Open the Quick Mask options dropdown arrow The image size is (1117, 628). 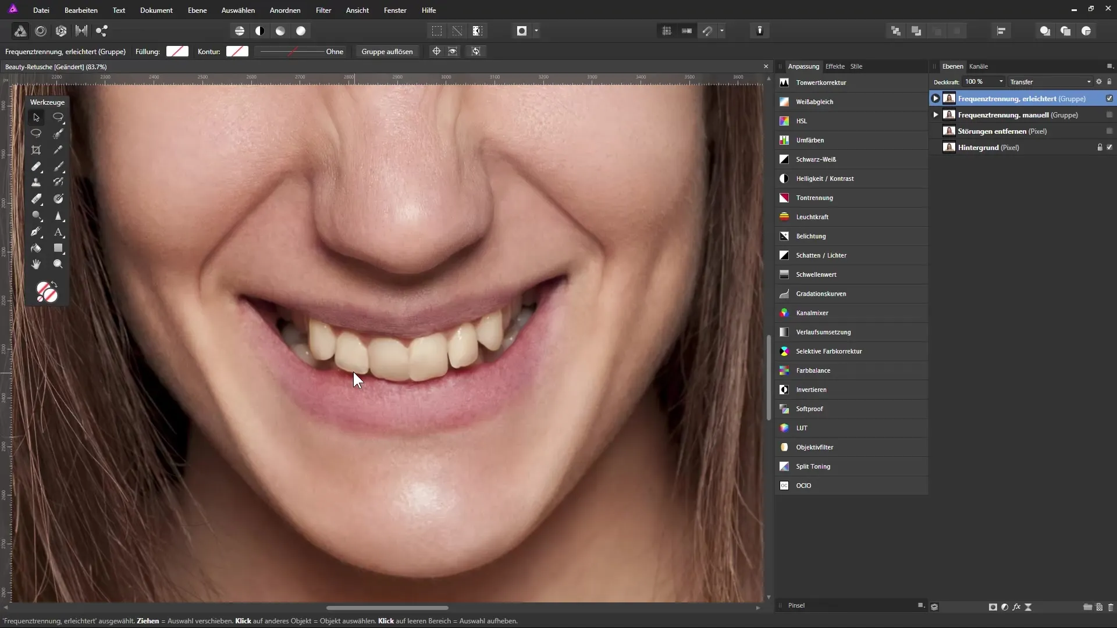click(x=536, y=31)
